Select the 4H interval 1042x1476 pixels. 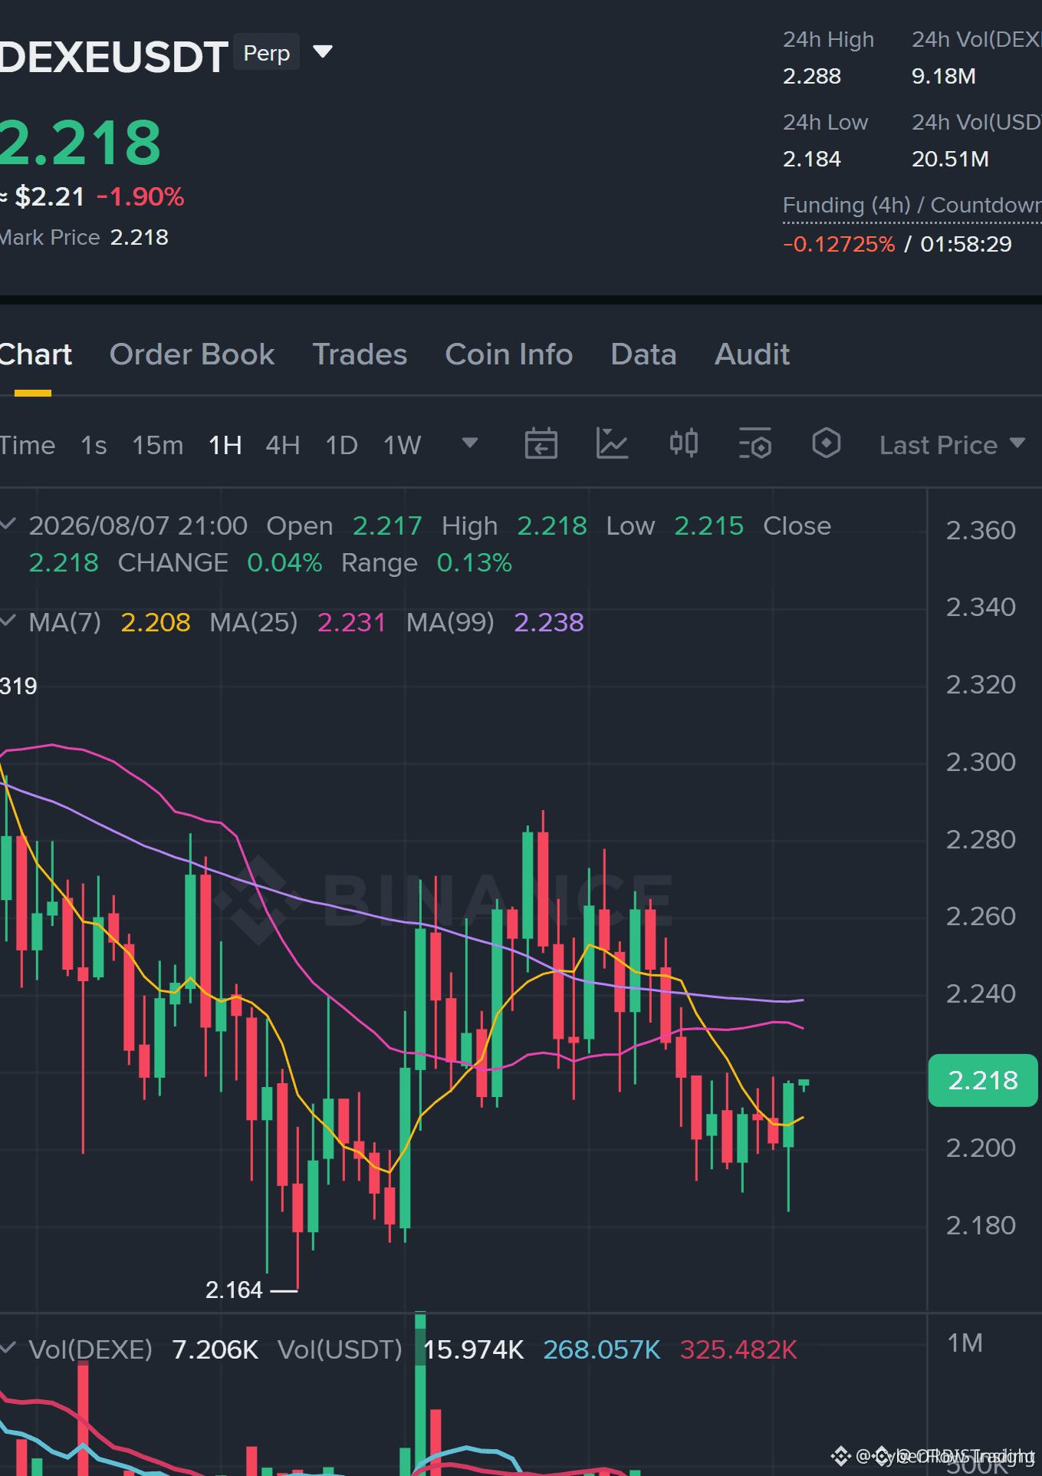pos(282,445)
